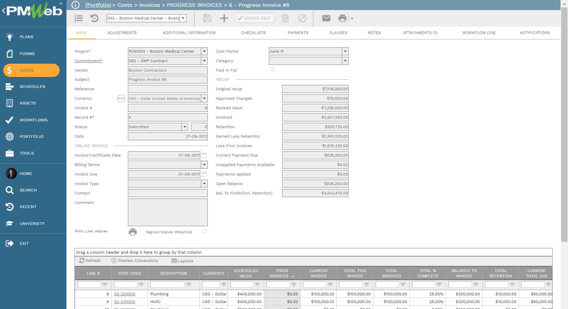
Task: Click the Description column filter icon
Action: click(188, 284)
